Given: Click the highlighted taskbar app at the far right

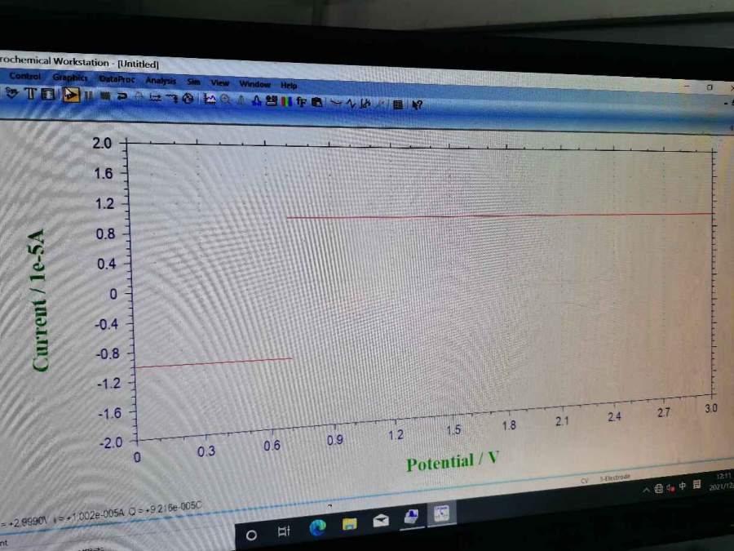Looking at the screenshot, I should click(x=441, y=513).
